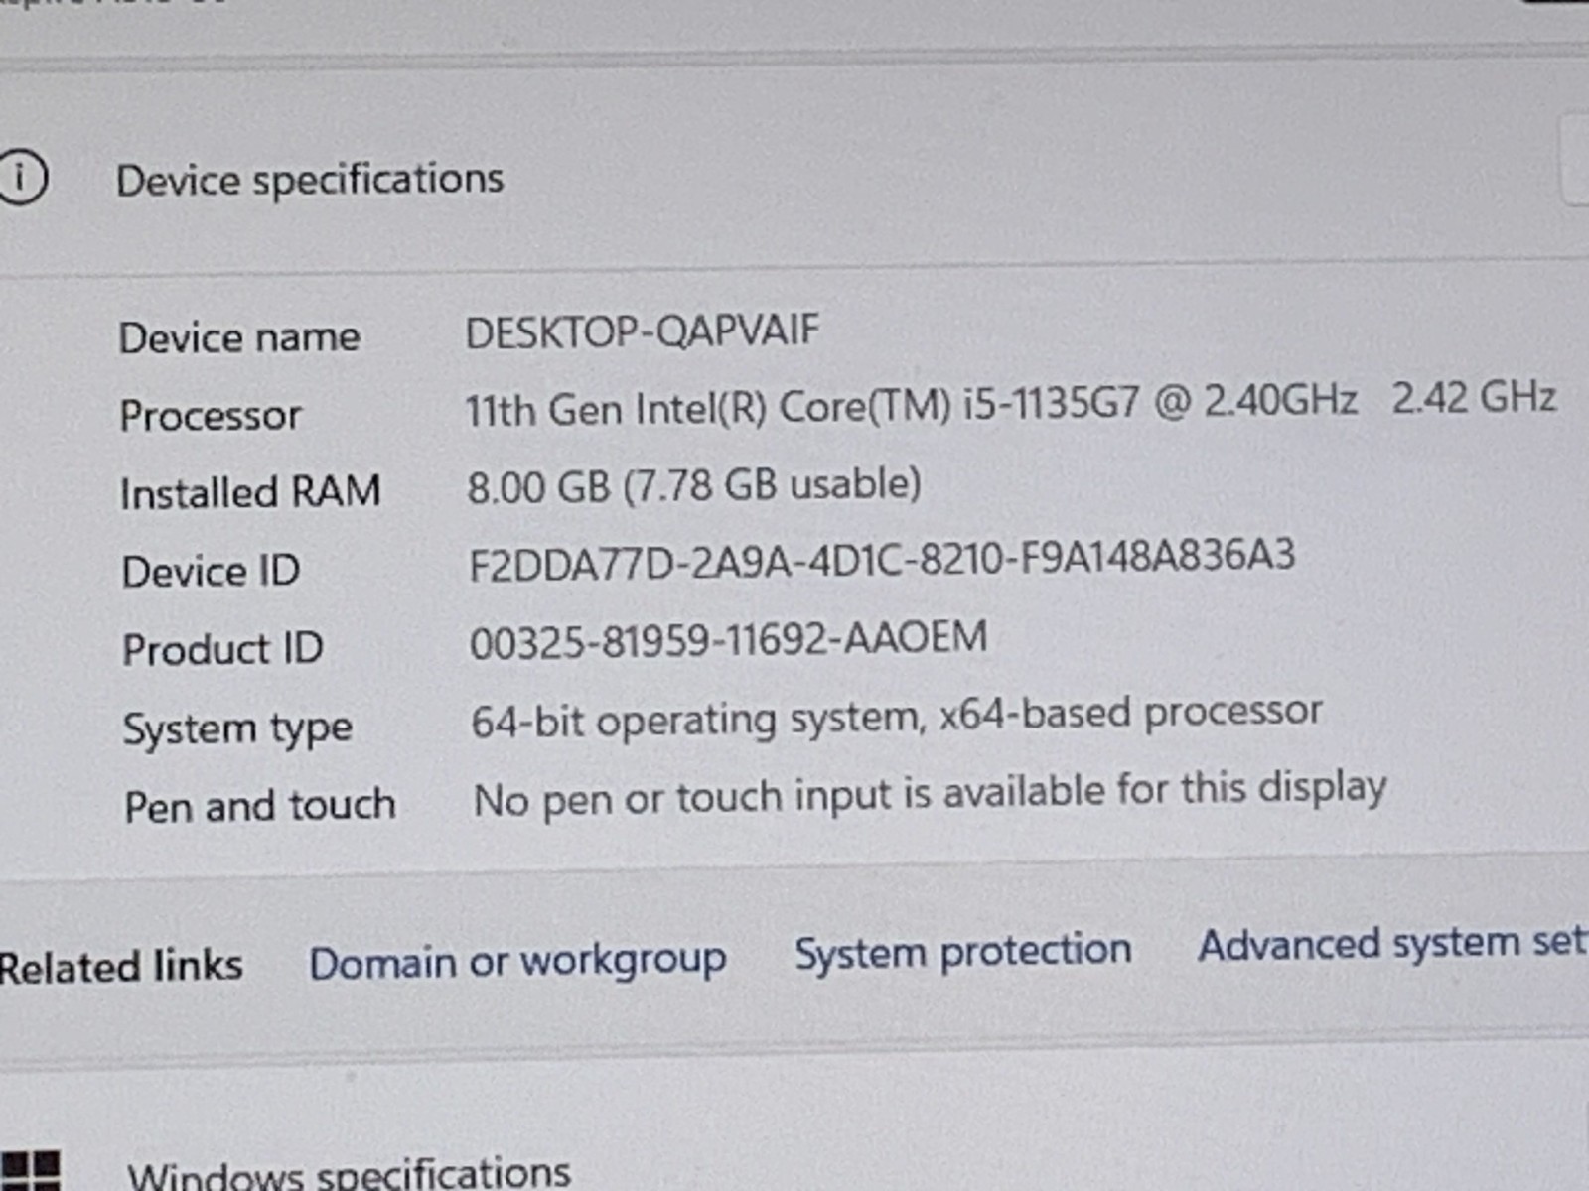The width and height of the screenshot is (1589, 1191).
Task: Select the No pen or touch input text
Action: click(930, 794)
